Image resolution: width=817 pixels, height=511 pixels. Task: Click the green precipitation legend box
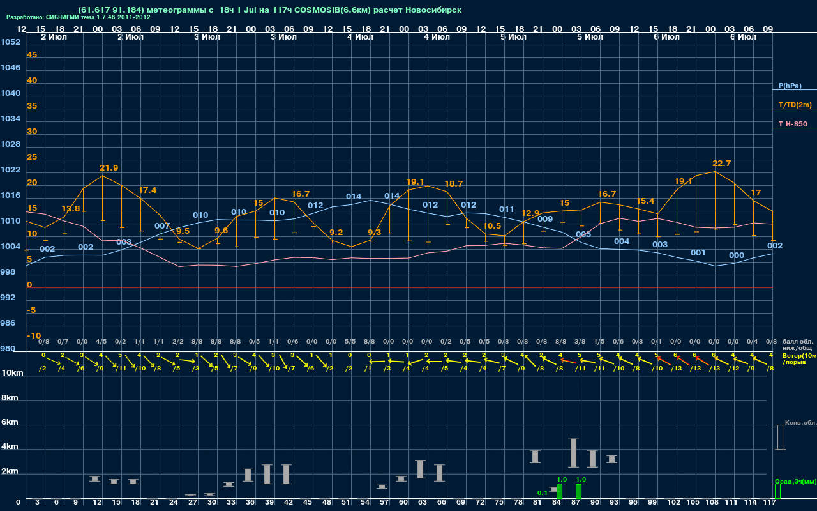click(777, 491)
